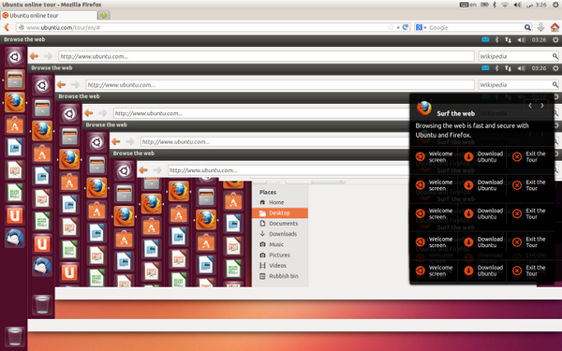Image resolution: width=562 pixels, height=351 pixels.
Task: Open the Trash at the bottom of the leftmost launcher
Action: [x=15, y=336]
